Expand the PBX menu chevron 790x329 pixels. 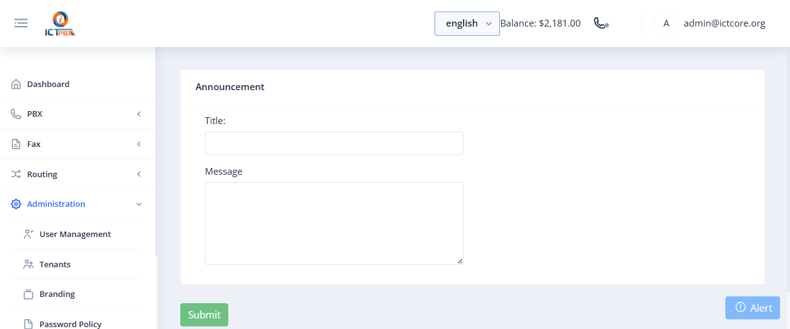[x=139, y=114]
